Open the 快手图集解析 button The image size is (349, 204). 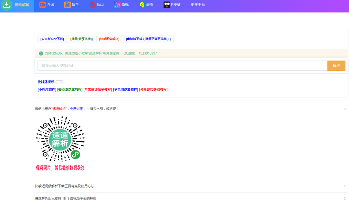[x=109, y=39]
